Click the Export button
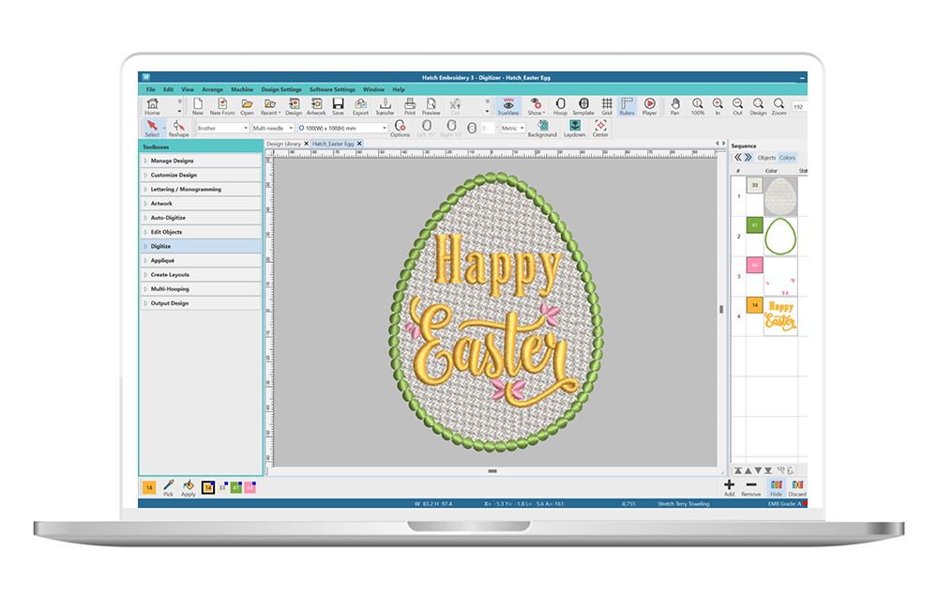The width and height of the screenshot is (938, 599). [x=361, y=104]
